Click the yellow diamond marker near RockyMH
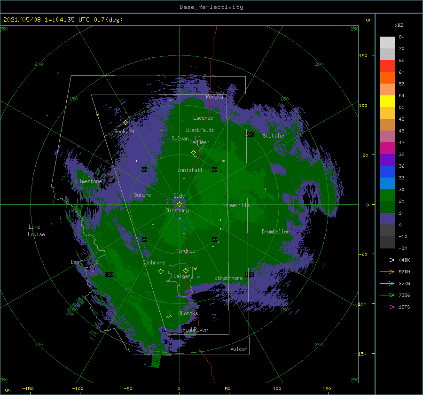423x395 pixels. pos(125,123)
